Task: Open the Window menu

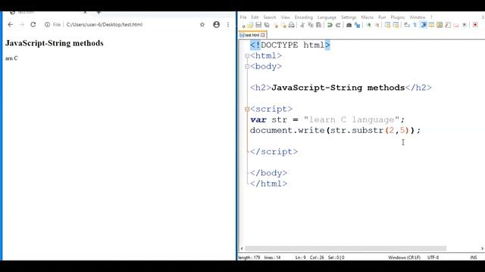Action: click(418, 17)
